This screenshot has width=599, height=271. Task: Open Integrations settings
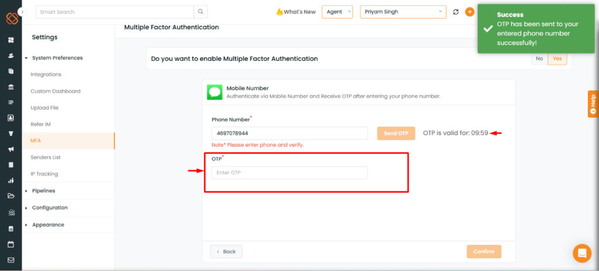pos(46,74)
